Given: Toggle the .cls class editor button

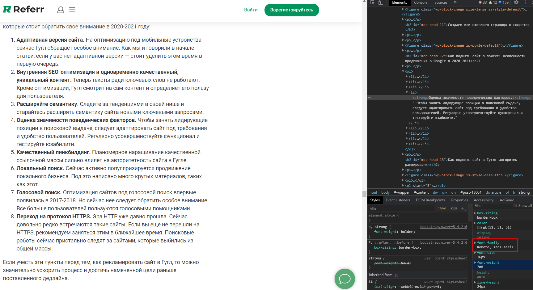Looking at the screenshot, I should coord(453,208).
